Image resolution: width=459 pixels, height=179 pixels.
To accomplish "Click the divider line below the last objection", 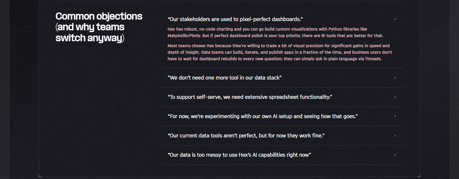I will [x=282, y=164].
